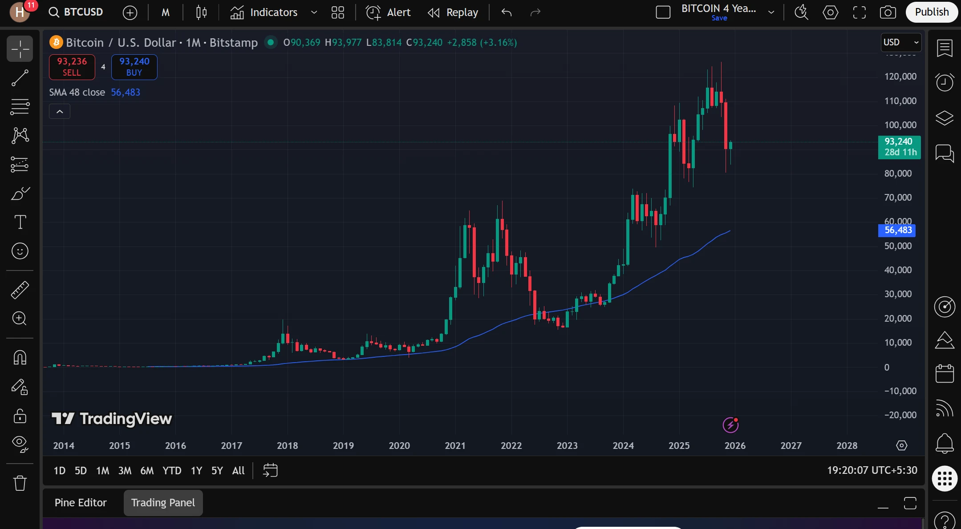The image size is (961, 529).
Task: Select the measure ruler tool
Action: [x=20, y=290]
